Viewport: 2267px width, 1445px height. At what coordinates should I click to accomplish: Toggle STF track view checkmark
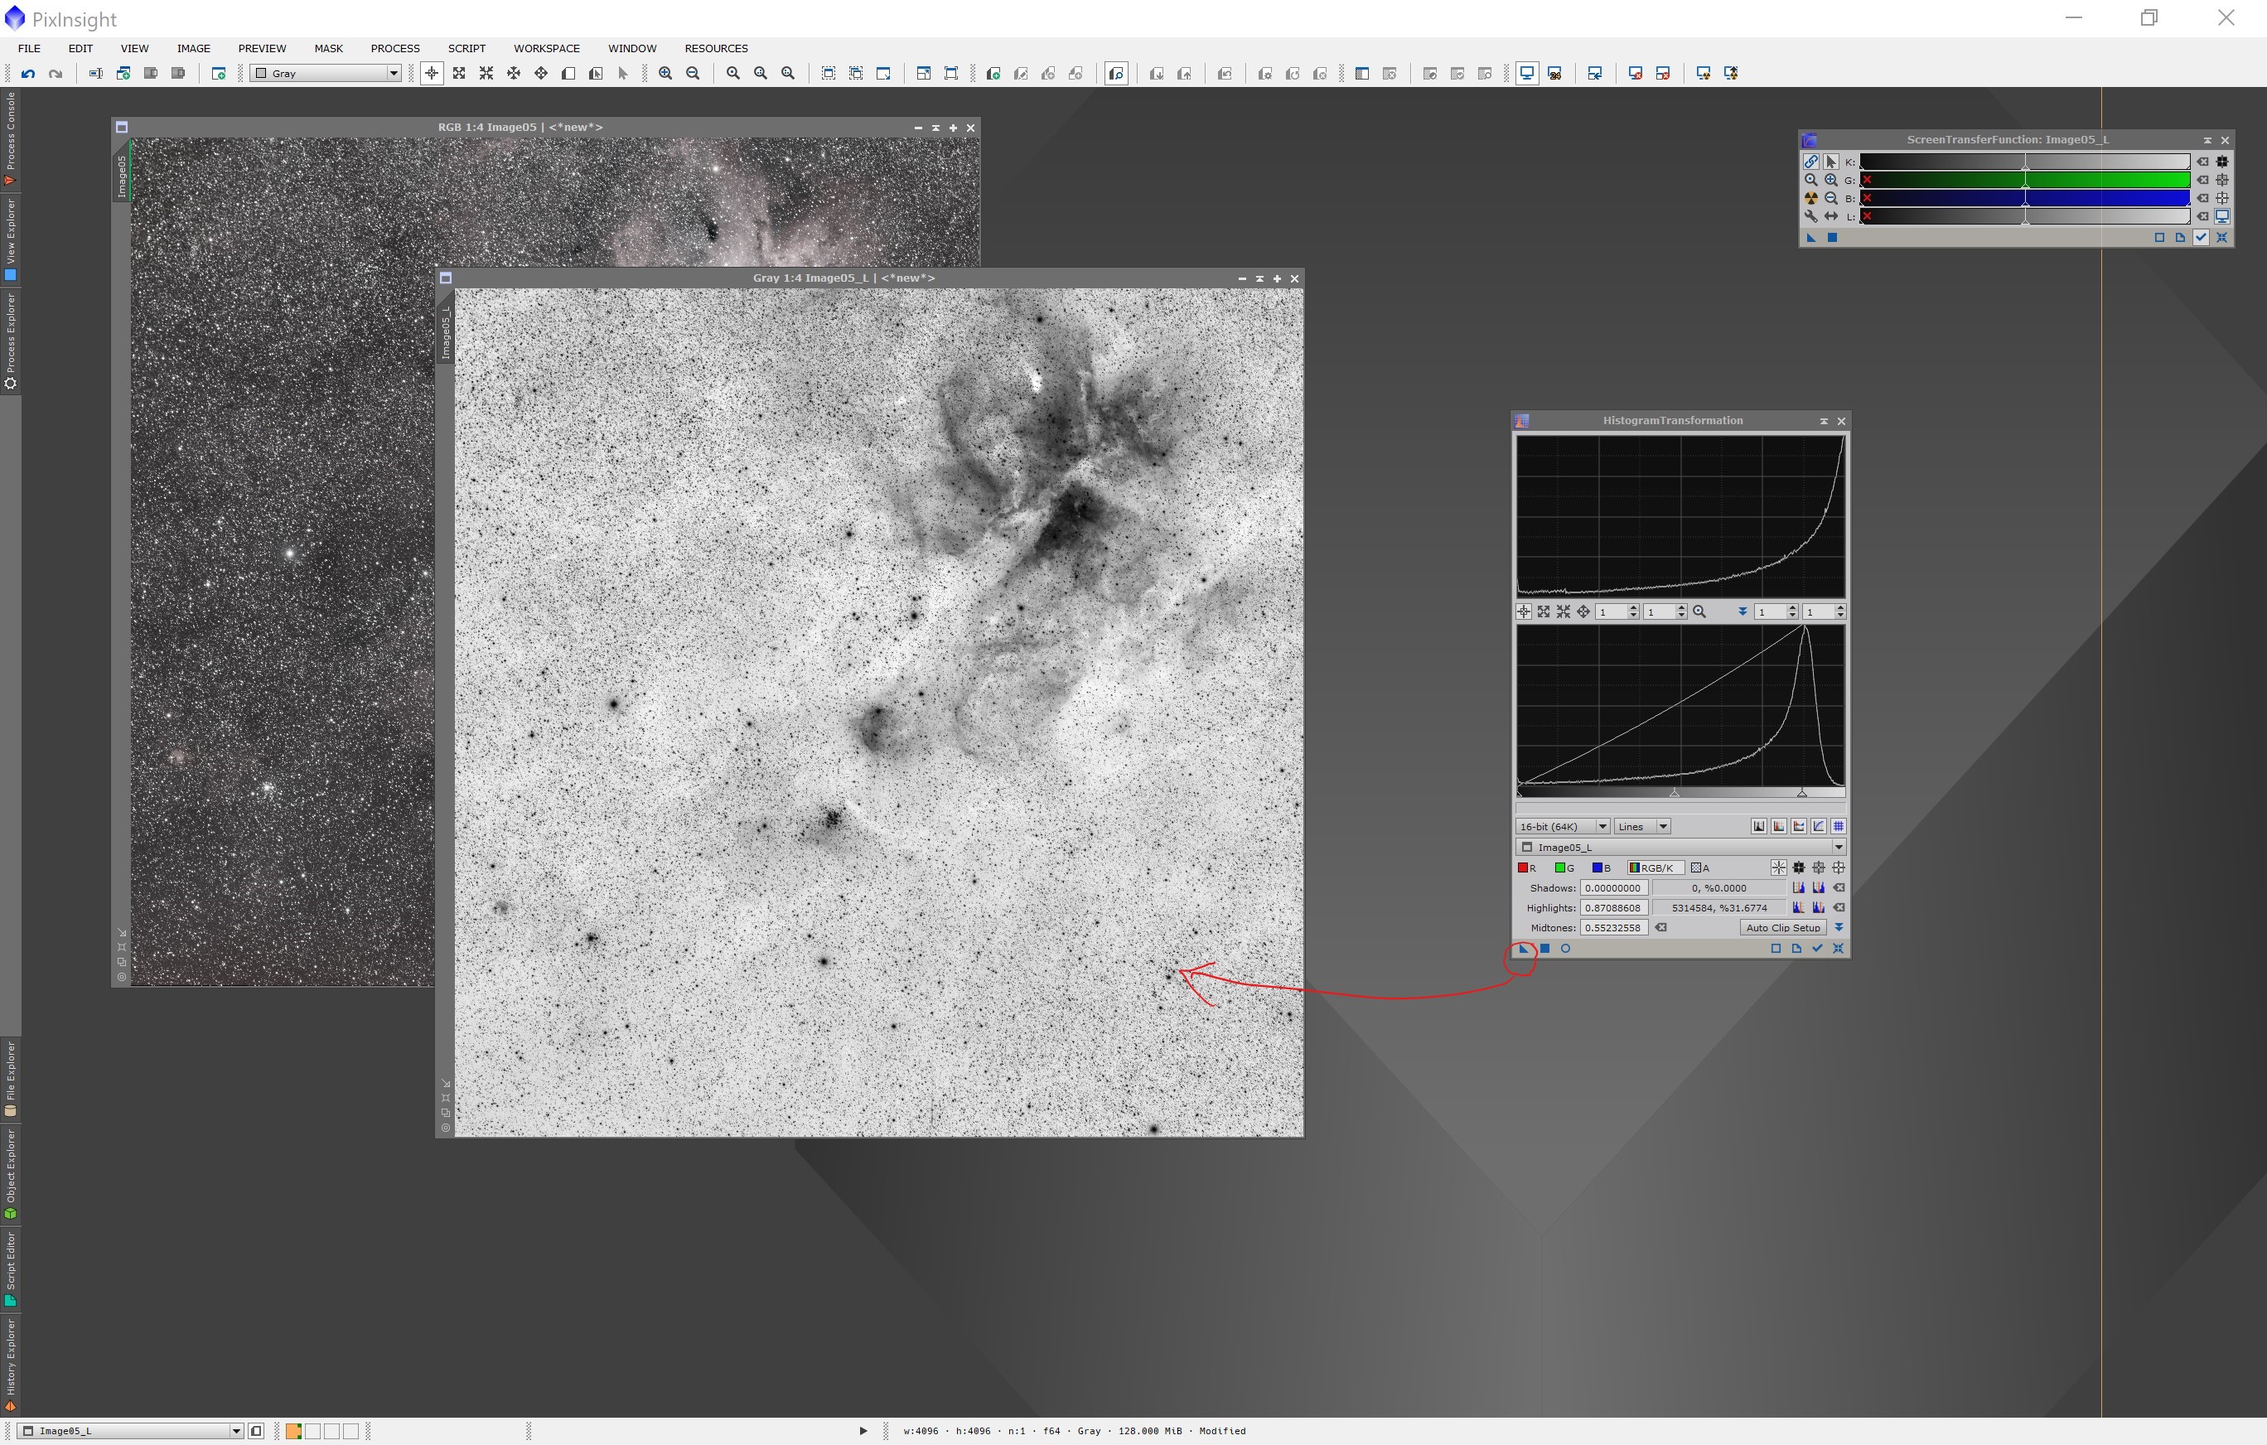[2201, 237]
